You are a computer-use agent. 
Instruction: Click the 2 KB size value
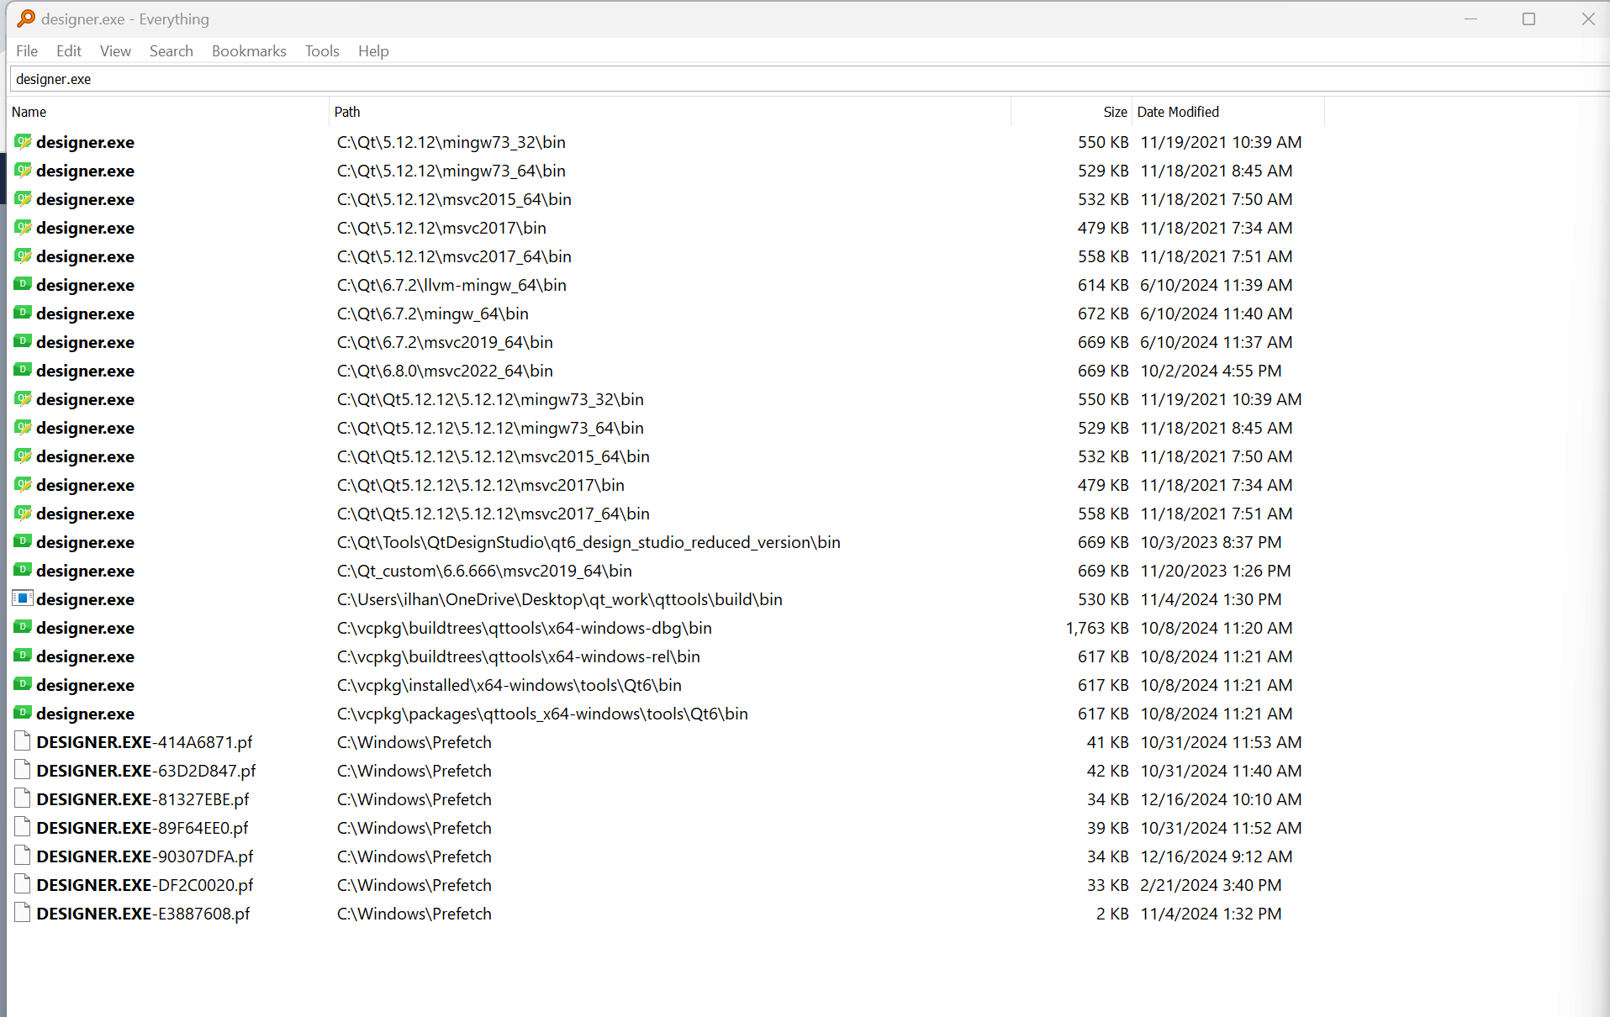(1112, 914)
